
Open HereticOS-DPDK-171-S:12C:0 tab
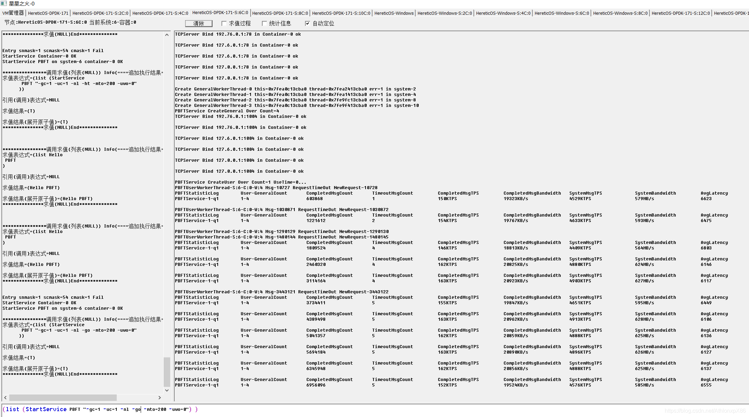(x=681, y=13)
